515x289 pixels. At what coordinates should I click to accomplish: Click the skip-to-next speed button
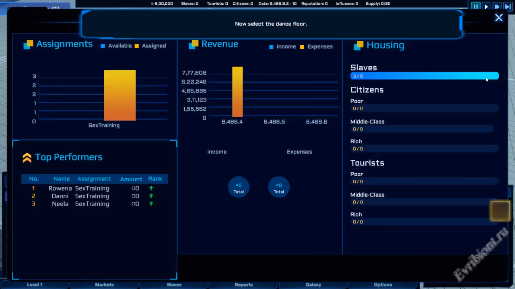pos(508,6)
